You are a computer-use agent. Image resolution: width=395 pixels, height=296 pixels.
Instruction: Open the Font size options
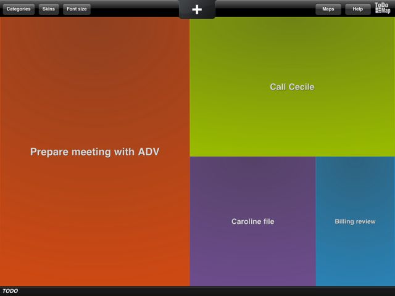[x=77, y=9]
